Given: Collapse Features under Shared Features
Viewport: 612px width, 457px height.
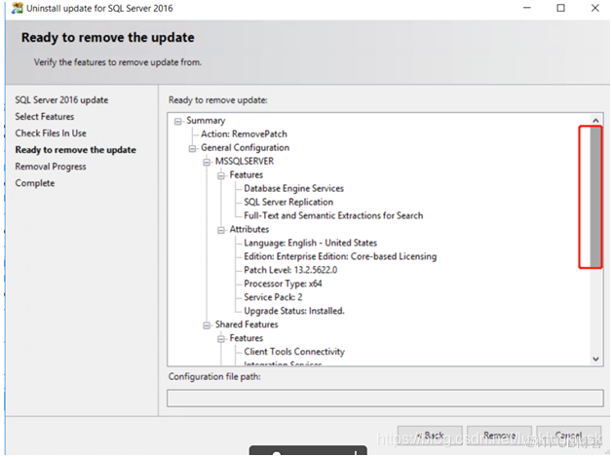Looking at the screenshot, I should (x=221, y=339).
